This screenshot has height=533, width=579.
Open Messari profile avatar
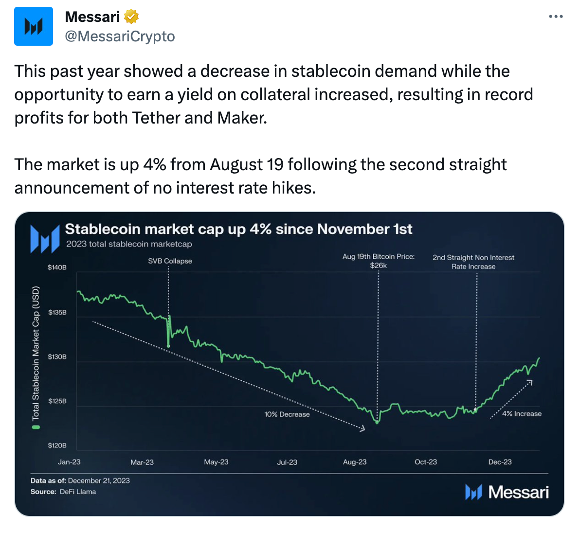point(34,26)
